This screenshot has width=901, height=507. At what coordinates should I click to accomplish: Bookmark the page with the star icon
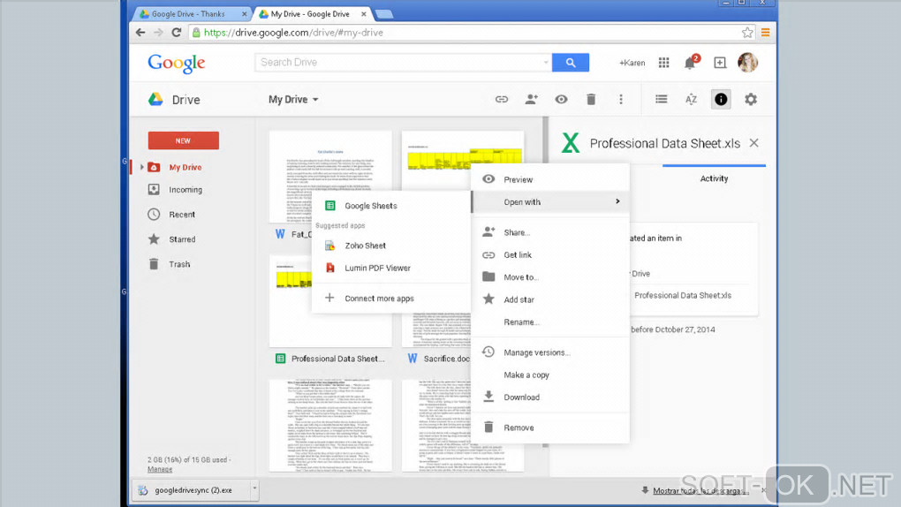pyautogui.click(x=747, y=33)
